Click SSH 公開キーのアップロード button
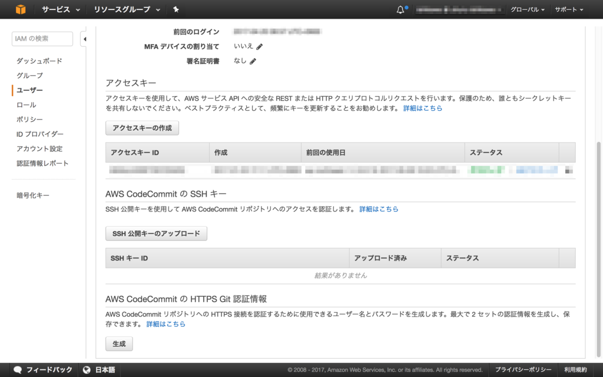The image size is (603, 377). 156,233
